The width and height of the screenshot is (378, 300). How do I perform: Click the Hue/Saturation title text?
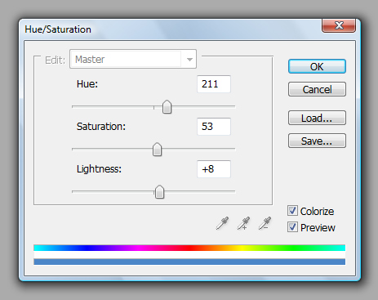tap(58, 29)
